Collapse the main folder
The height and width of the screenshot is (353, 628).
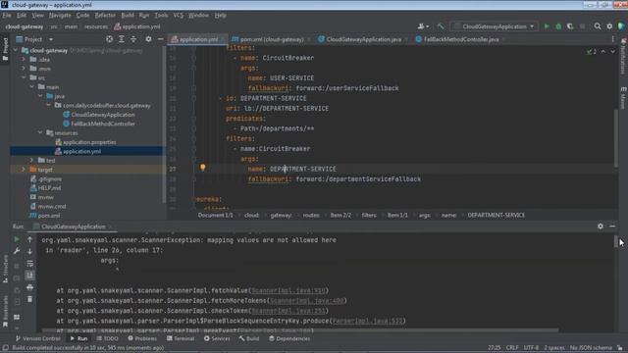pyautogui.click(x=32, y=87)
